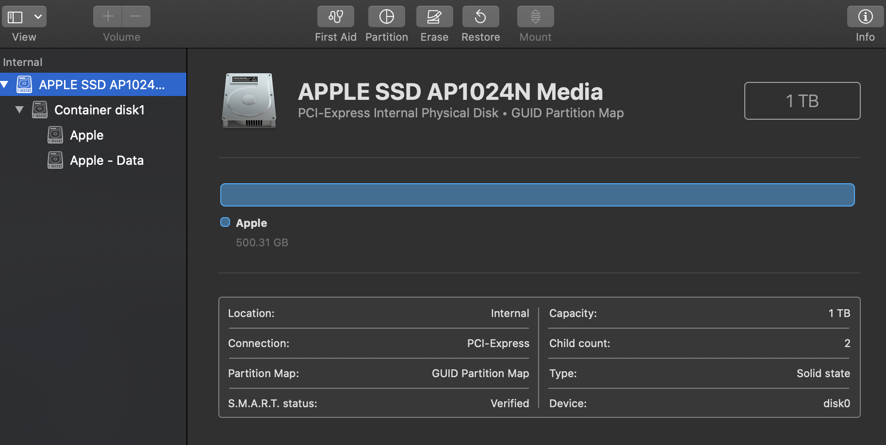Click the Partition Map label
Viewport: 886px width, 445px height.
pos(263,373)
